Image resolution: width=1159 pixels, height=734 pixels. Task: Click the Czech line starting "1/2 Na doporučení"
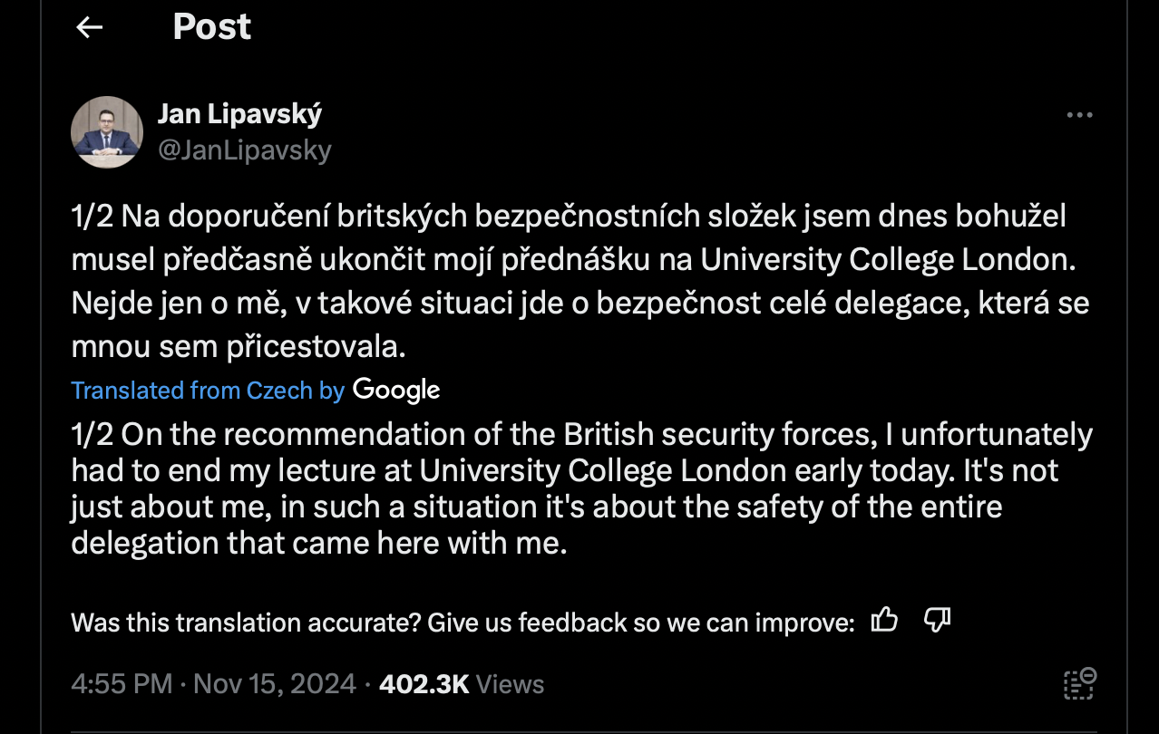pyautogui.click(x=569, y=217)
